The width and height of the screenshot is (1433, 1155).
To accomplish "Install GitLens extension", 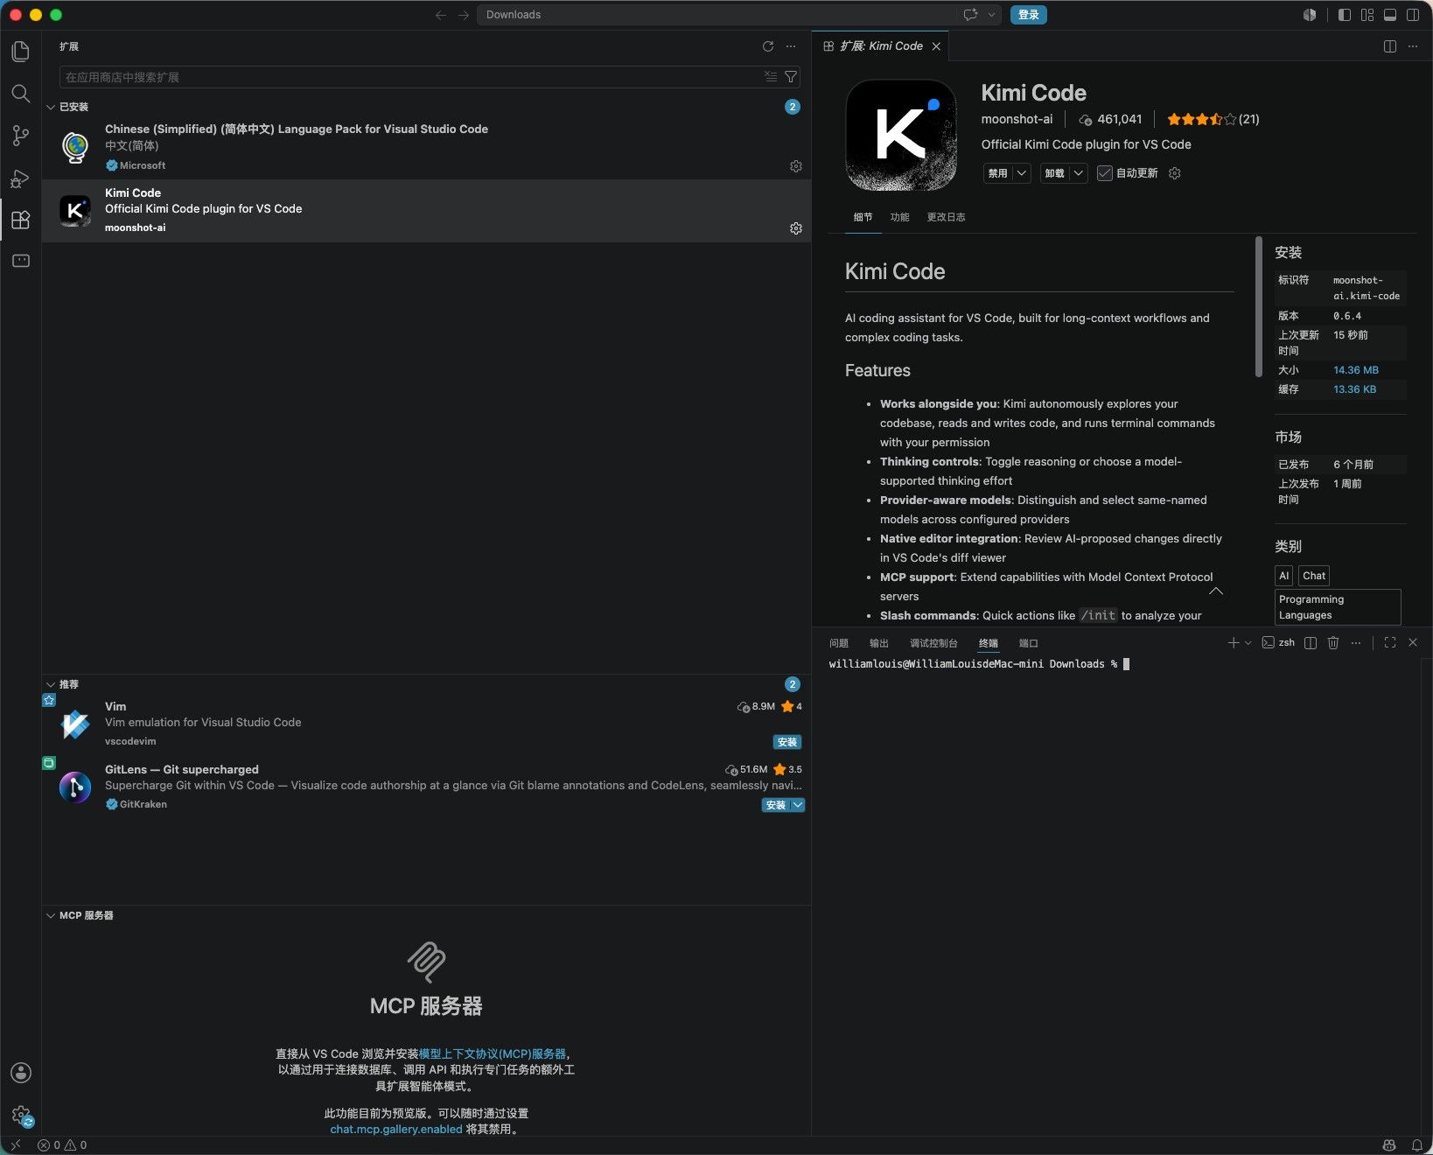I will tap(776, 805).
